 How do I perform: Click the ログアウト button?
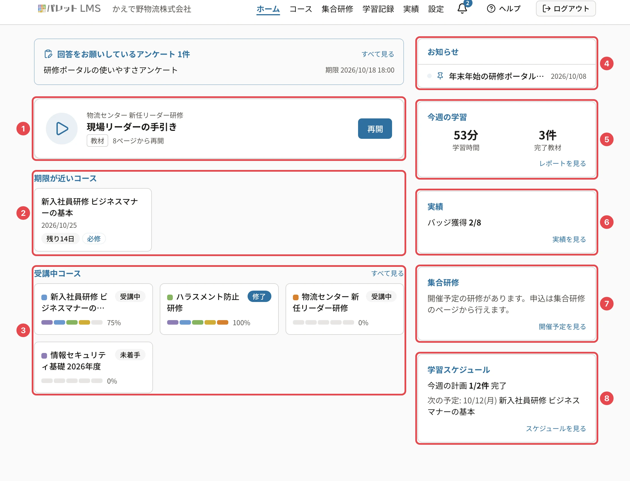tap(566, 8)
